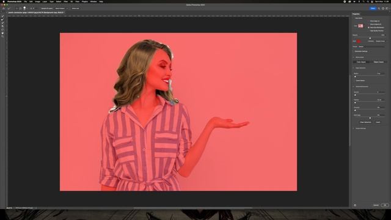Confirm with the OK button

[x=385, y=205]
